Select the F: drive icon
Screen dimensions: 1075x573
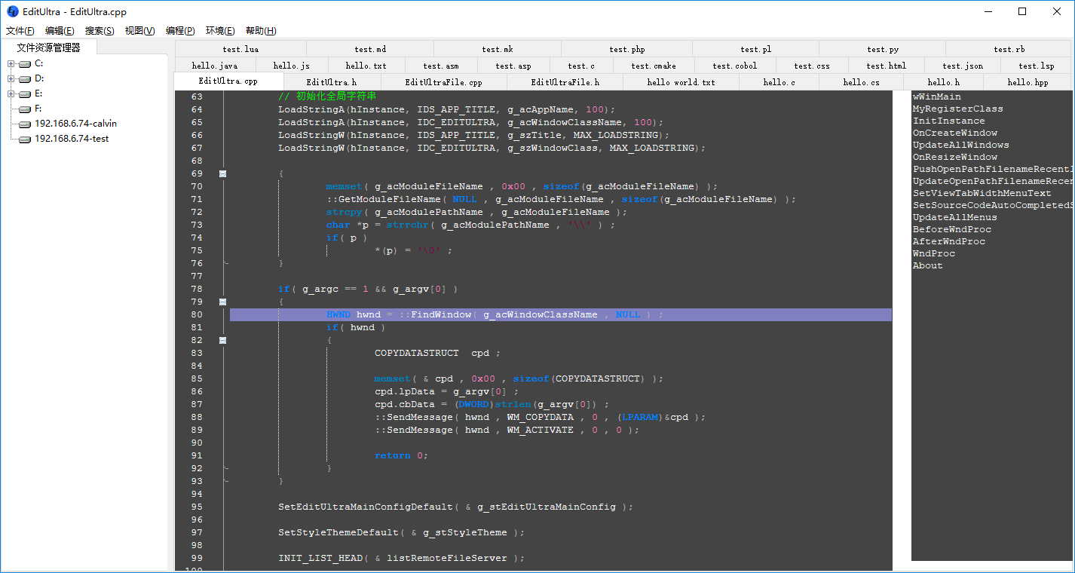coord(25,109)
